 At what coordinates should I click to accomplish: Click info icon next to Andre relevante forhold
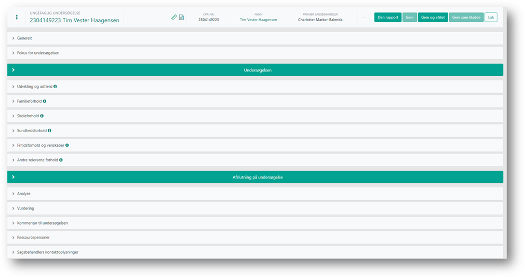tap(61, 160)
